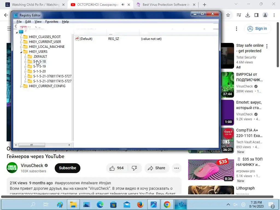This screenshot has width=280, height=210.
Task: Close the Best Virus Protection Software tab
Action: (x=194, y=5)
